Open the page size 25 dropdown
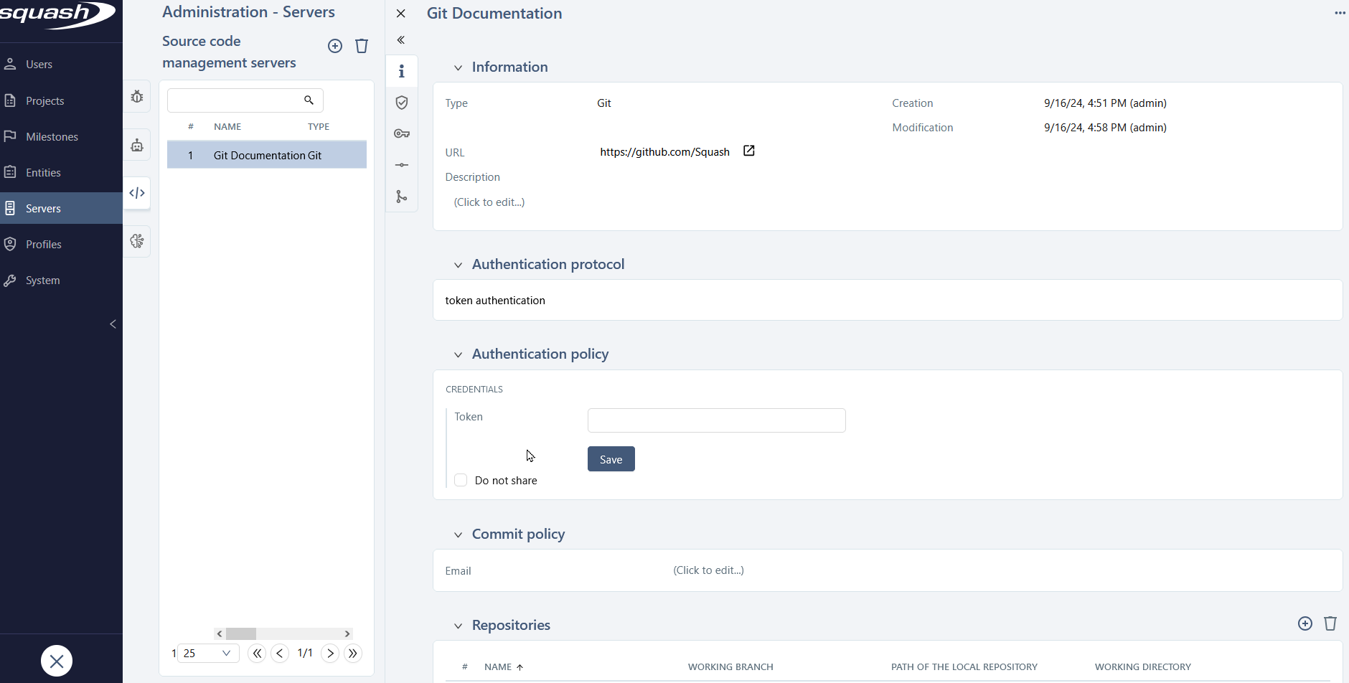Screen dimensions: 1349x683 (x=208, y=653)
